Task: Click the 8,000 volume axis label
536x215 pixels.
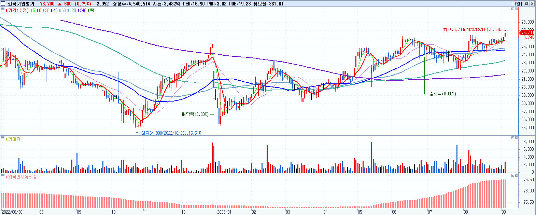Action: 528,142
